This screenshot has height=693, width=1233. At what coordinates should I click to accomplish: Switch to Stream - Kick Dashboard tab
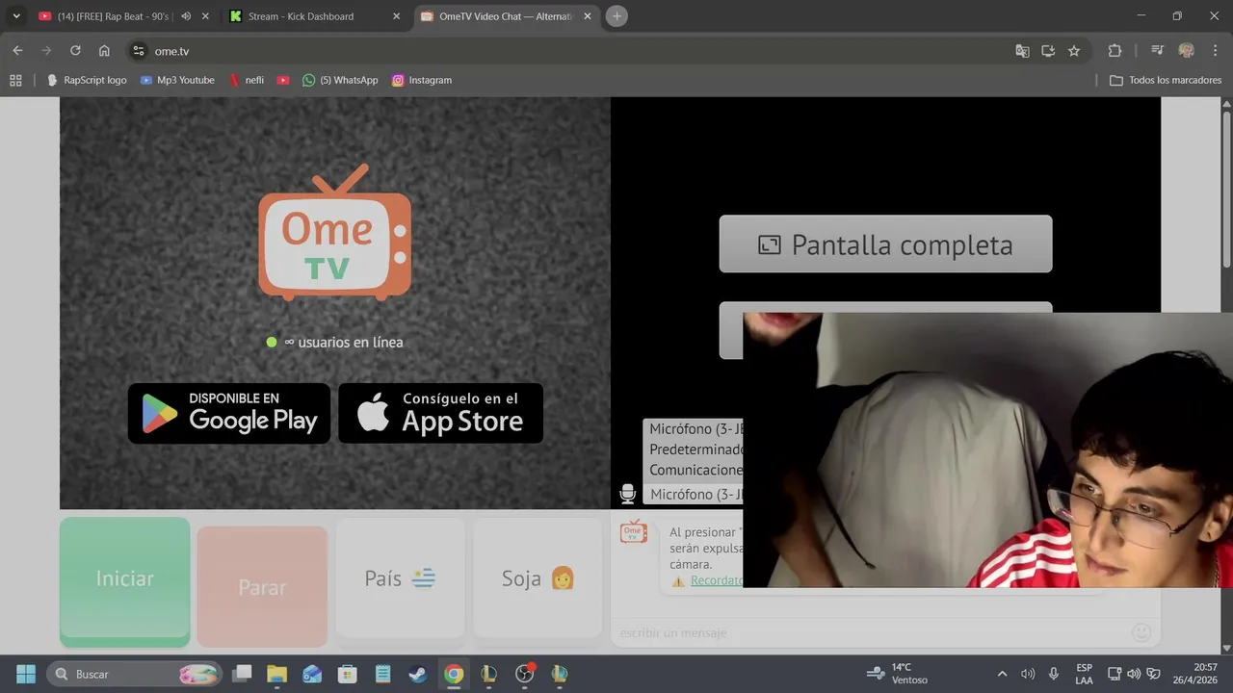pos(301,16)
